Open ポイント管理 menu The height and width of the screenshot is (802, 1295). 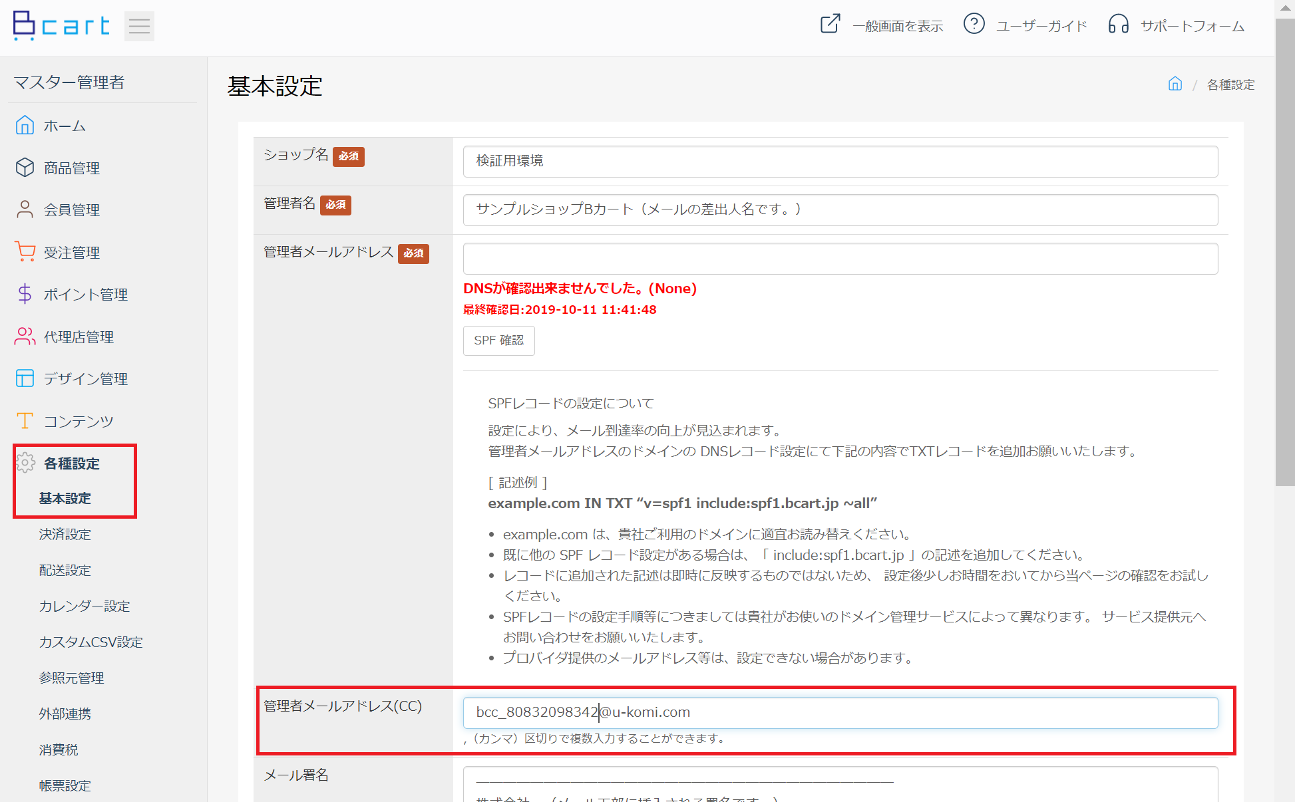click(x=86, y=295)
